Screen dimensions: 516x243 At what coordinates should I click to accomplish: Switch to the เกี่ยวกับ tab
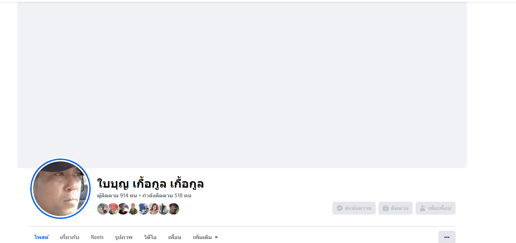click(70, 237)
